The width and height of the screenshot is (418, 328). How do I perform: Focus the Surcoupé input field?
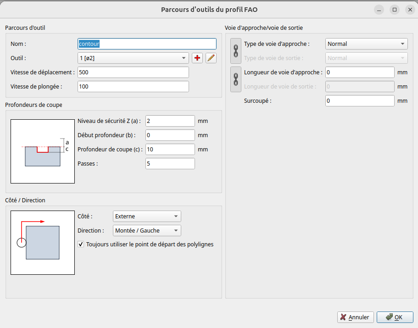coord(360,101)
